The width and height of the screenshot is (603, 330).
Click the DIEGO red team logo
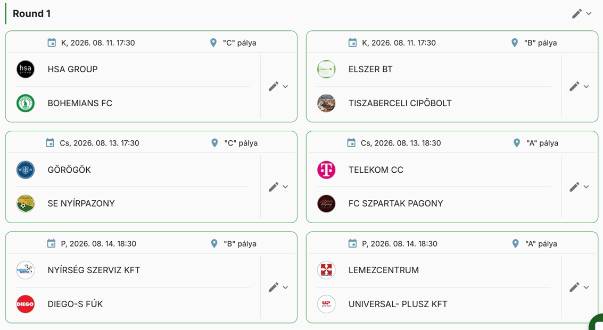pos(26,304)
